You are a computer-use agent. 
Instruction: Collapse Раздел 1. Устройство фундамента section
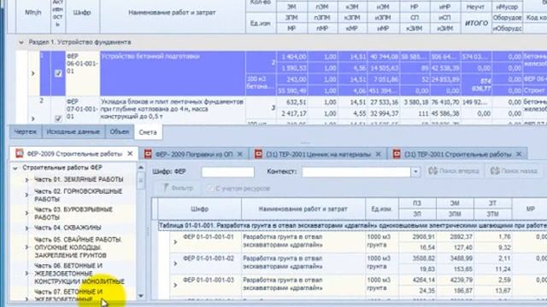[x=21, y=43]
